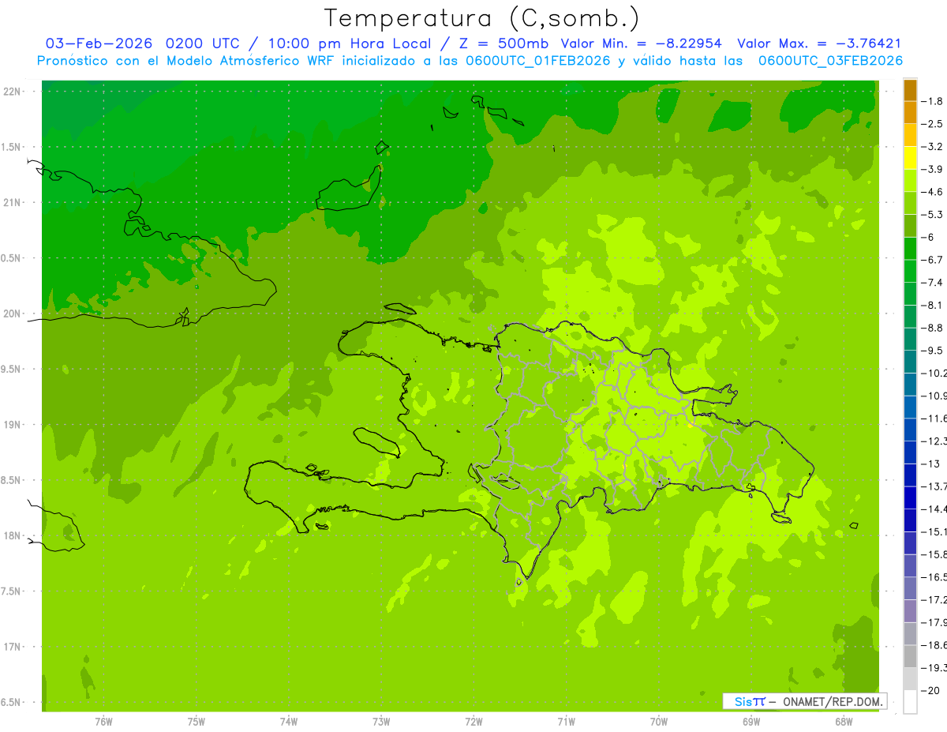This screenshot has width=947, height=732.
Task: Select the '03-Feb-2026' date text
Action: 99,43
